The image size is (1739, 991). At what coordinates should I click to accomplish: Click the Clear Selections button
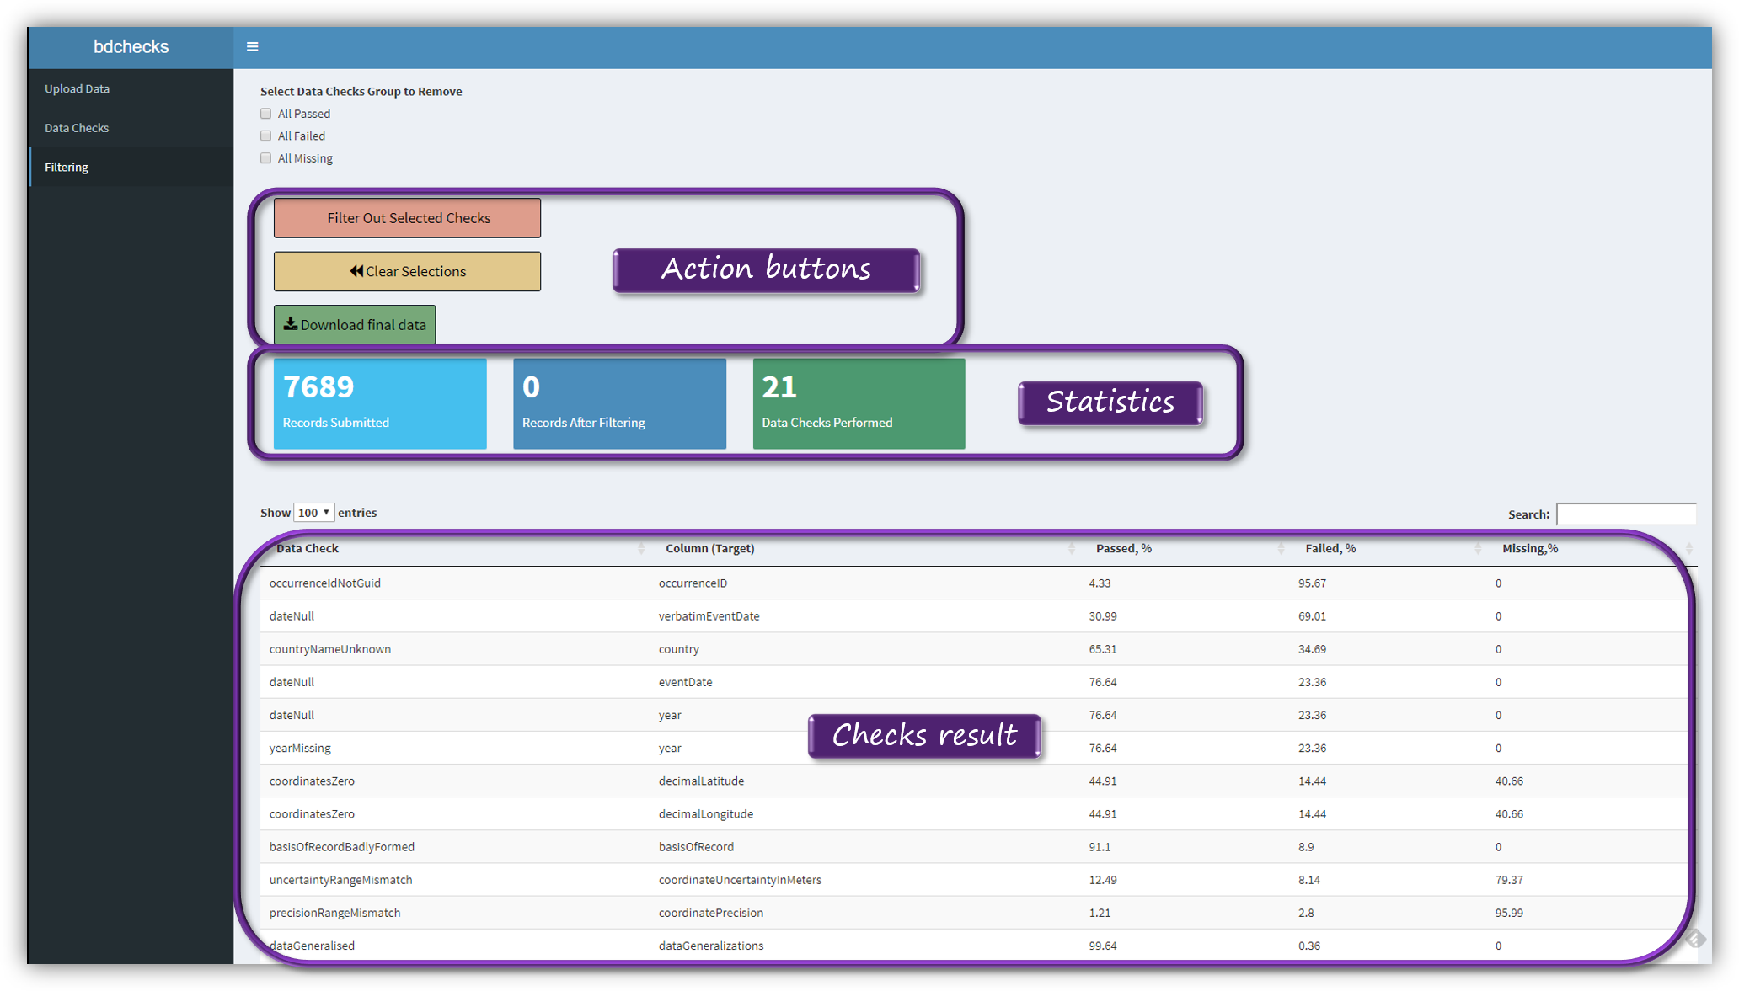(x=407, y=271)
